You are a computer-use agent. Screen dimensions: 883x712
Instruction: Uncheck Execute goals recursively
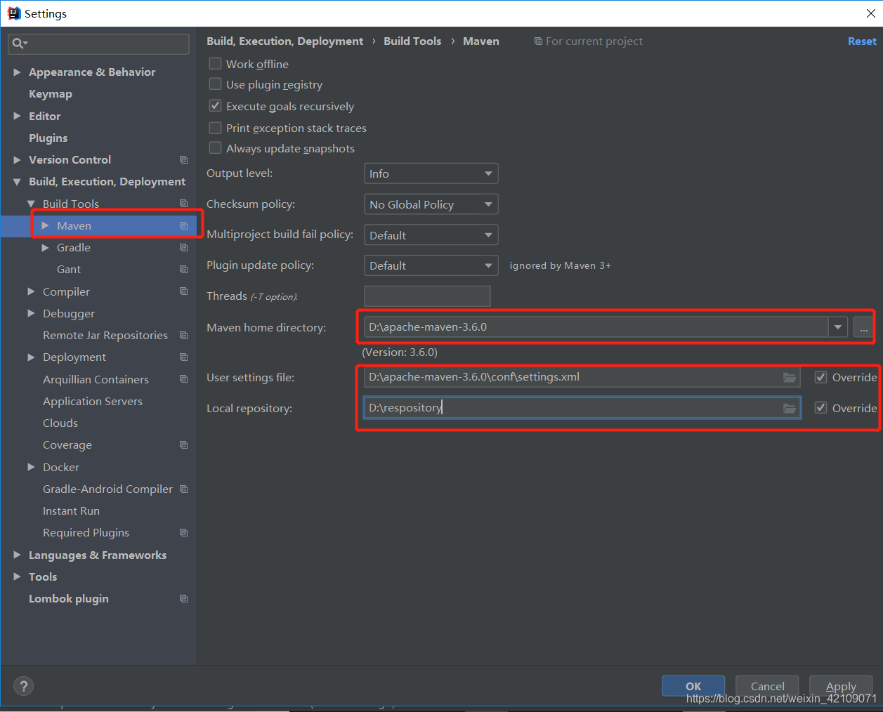coord(216,106)
